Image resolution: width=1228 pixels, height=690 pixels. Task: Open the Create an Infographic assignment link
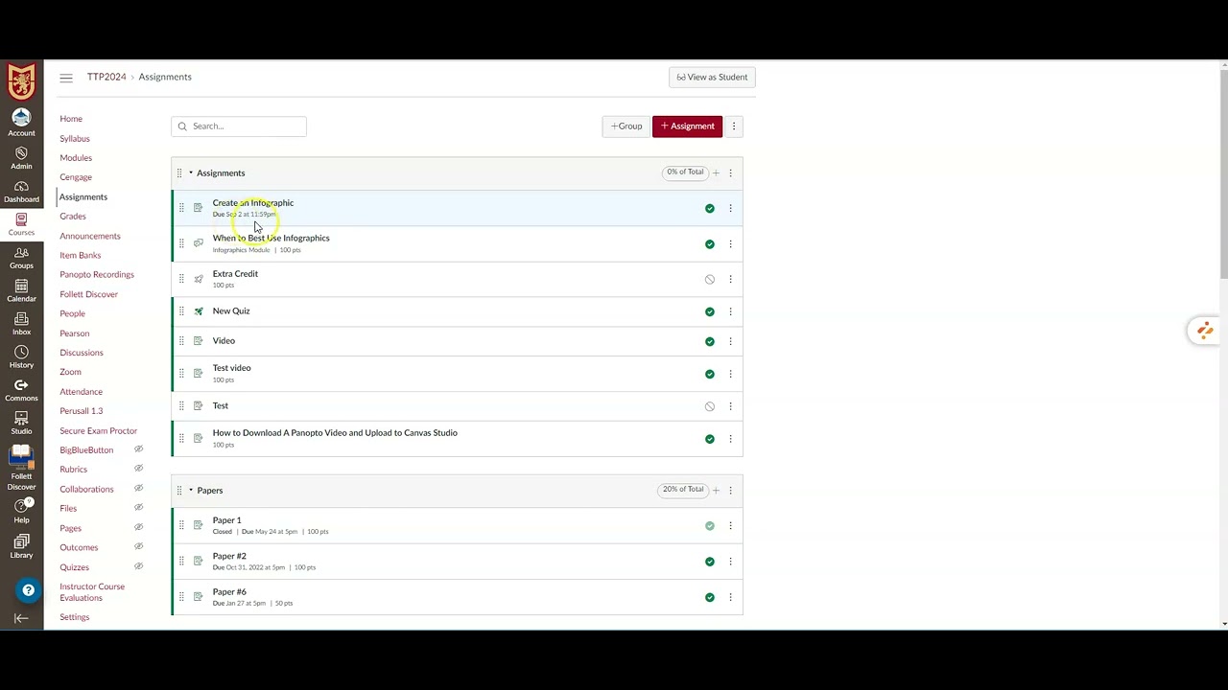[253, 203]
